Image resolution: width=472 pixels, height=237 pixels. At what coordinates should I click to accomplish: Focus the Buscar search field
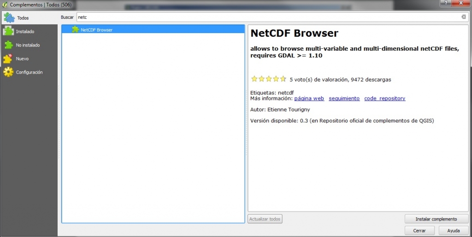[267, 17]
